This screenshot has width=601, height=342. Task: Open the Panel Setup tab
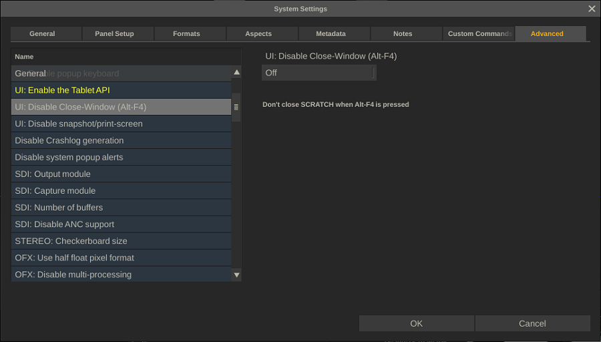(114, 34)
